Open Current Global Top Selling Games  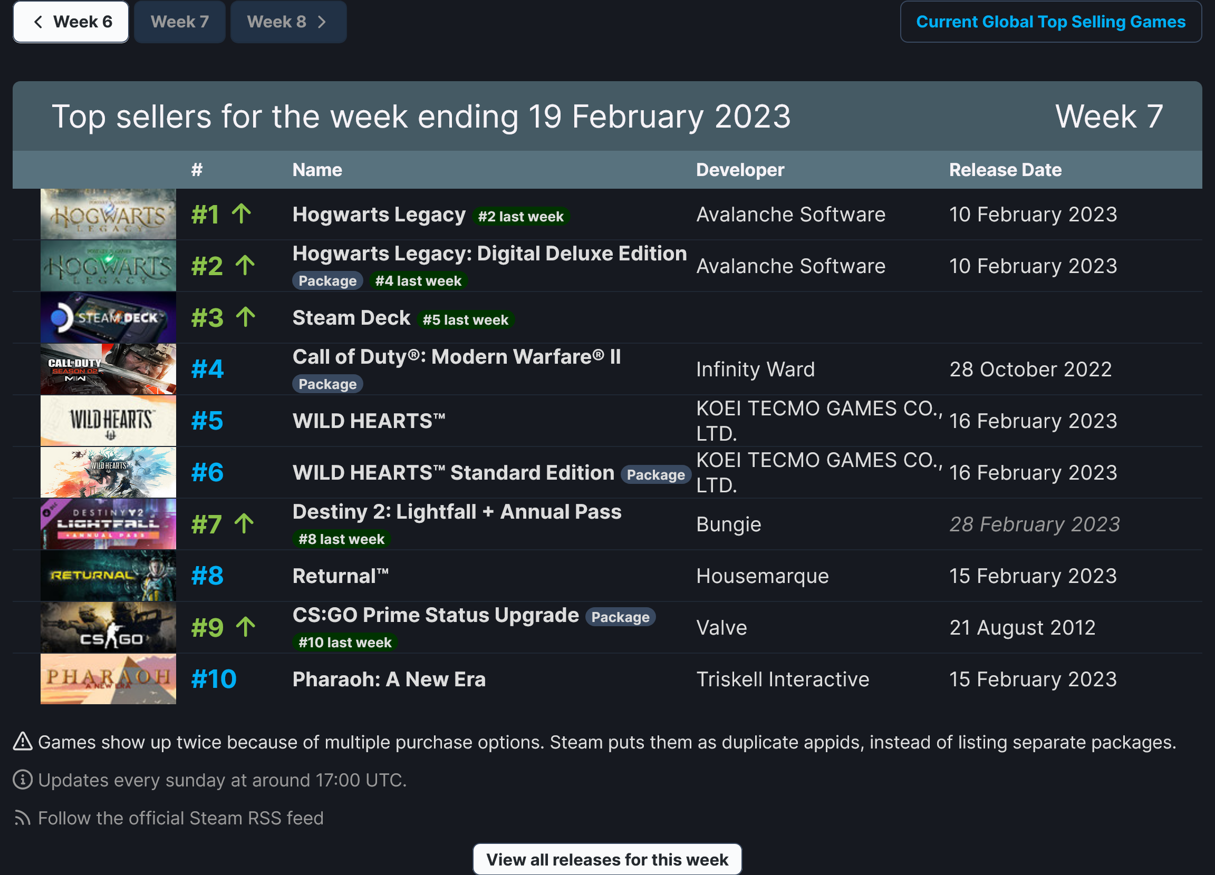coord(1050,22)
